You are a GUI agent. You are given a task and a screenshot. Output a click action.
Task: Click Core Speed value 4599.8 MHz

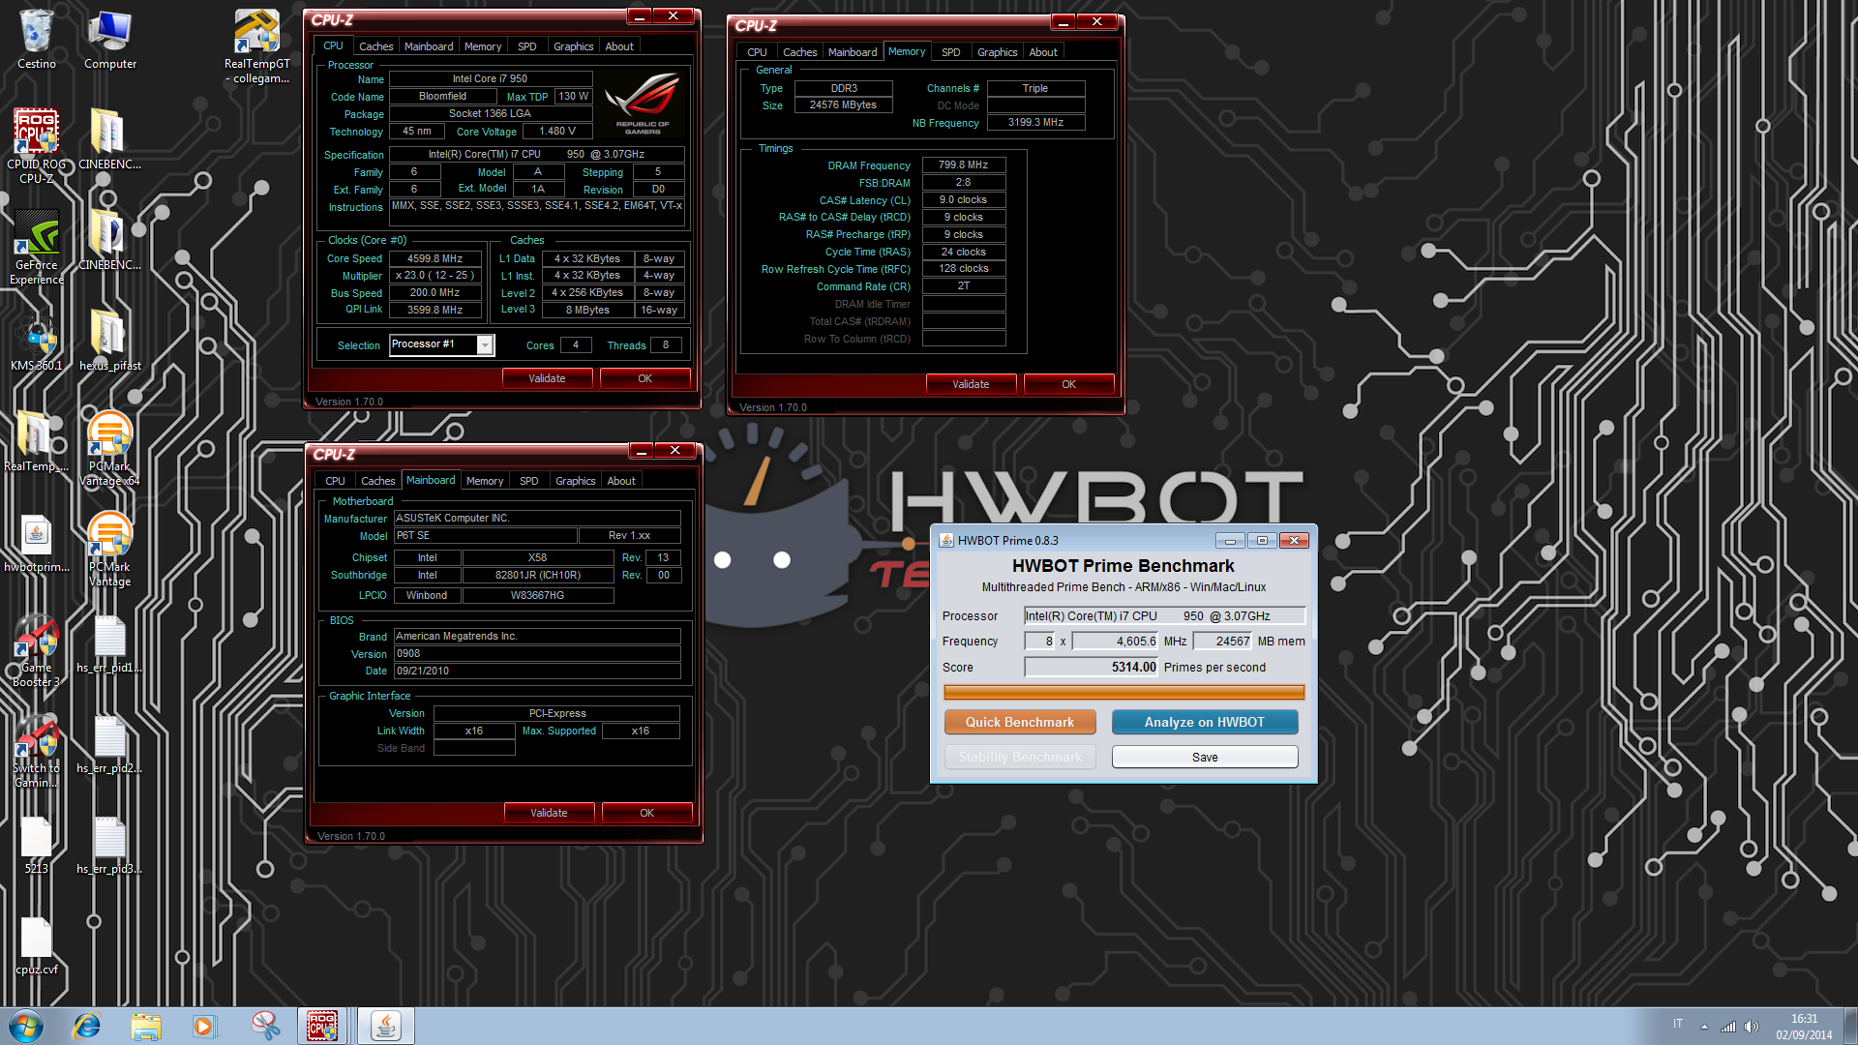[435, 258]
